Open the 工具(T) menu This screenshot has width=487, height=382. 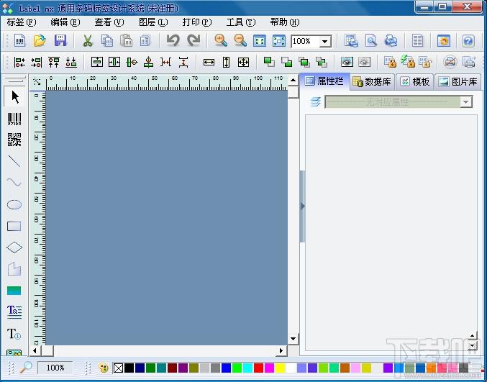coord(241,22)
